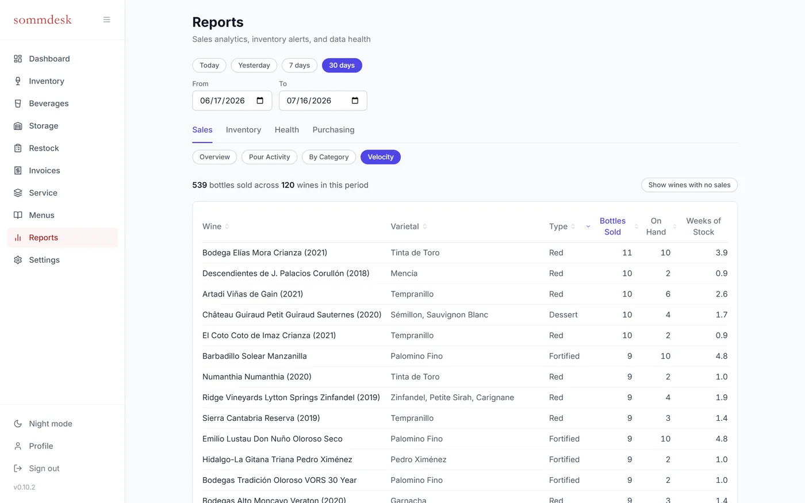Click Artadi Viñas de Gain (2021)
This screenshot has width=805, height=503.
(252, 294)
